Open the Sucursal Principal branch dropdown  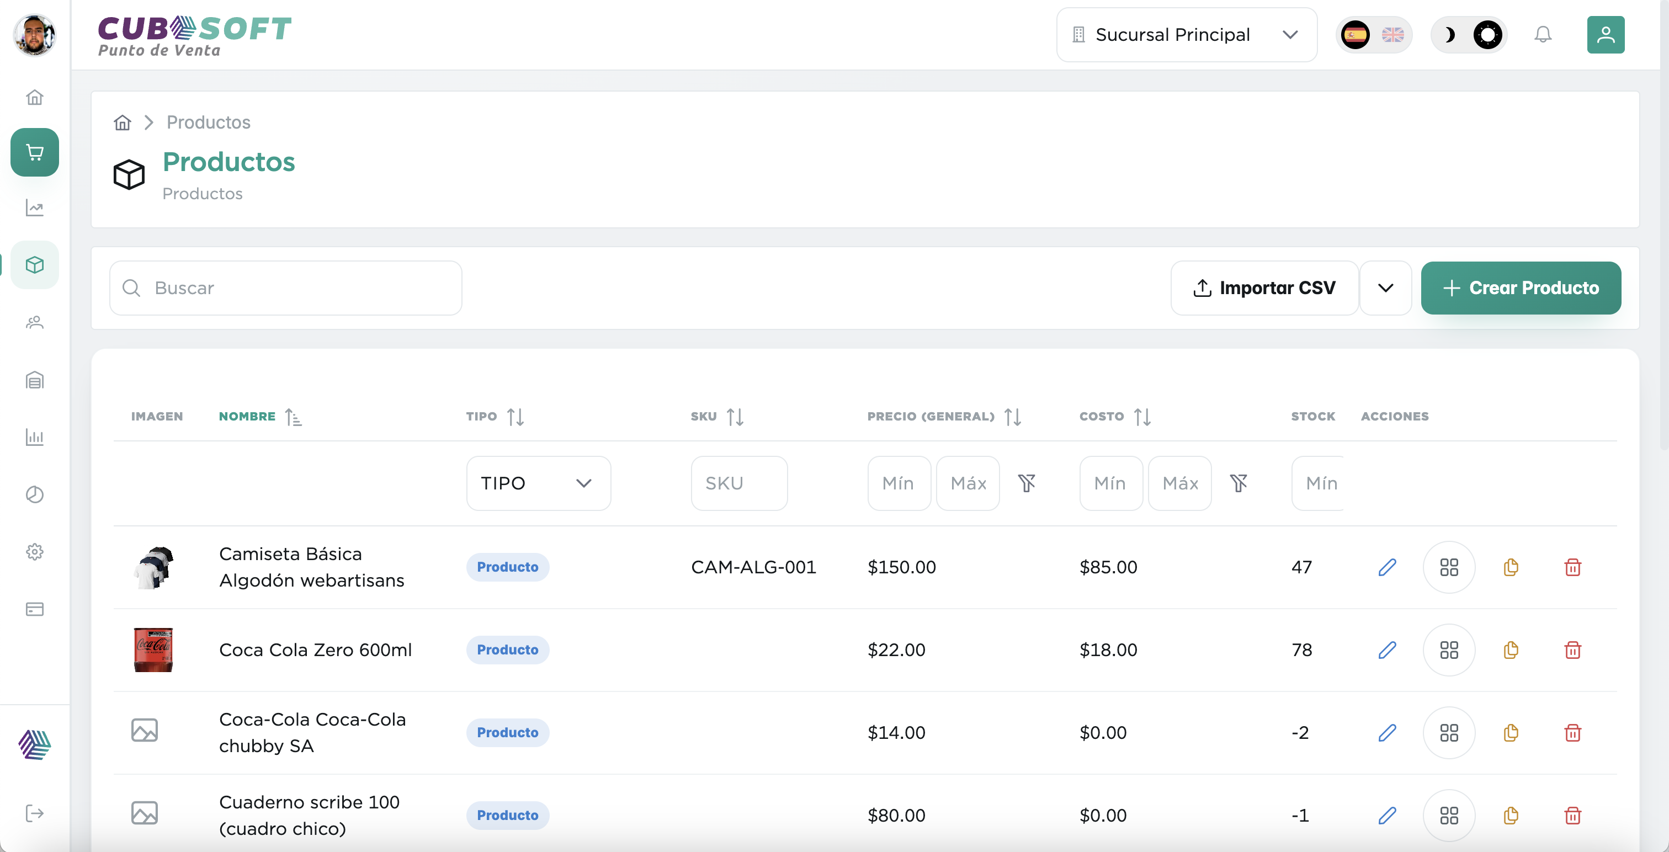coord(1186,34)
